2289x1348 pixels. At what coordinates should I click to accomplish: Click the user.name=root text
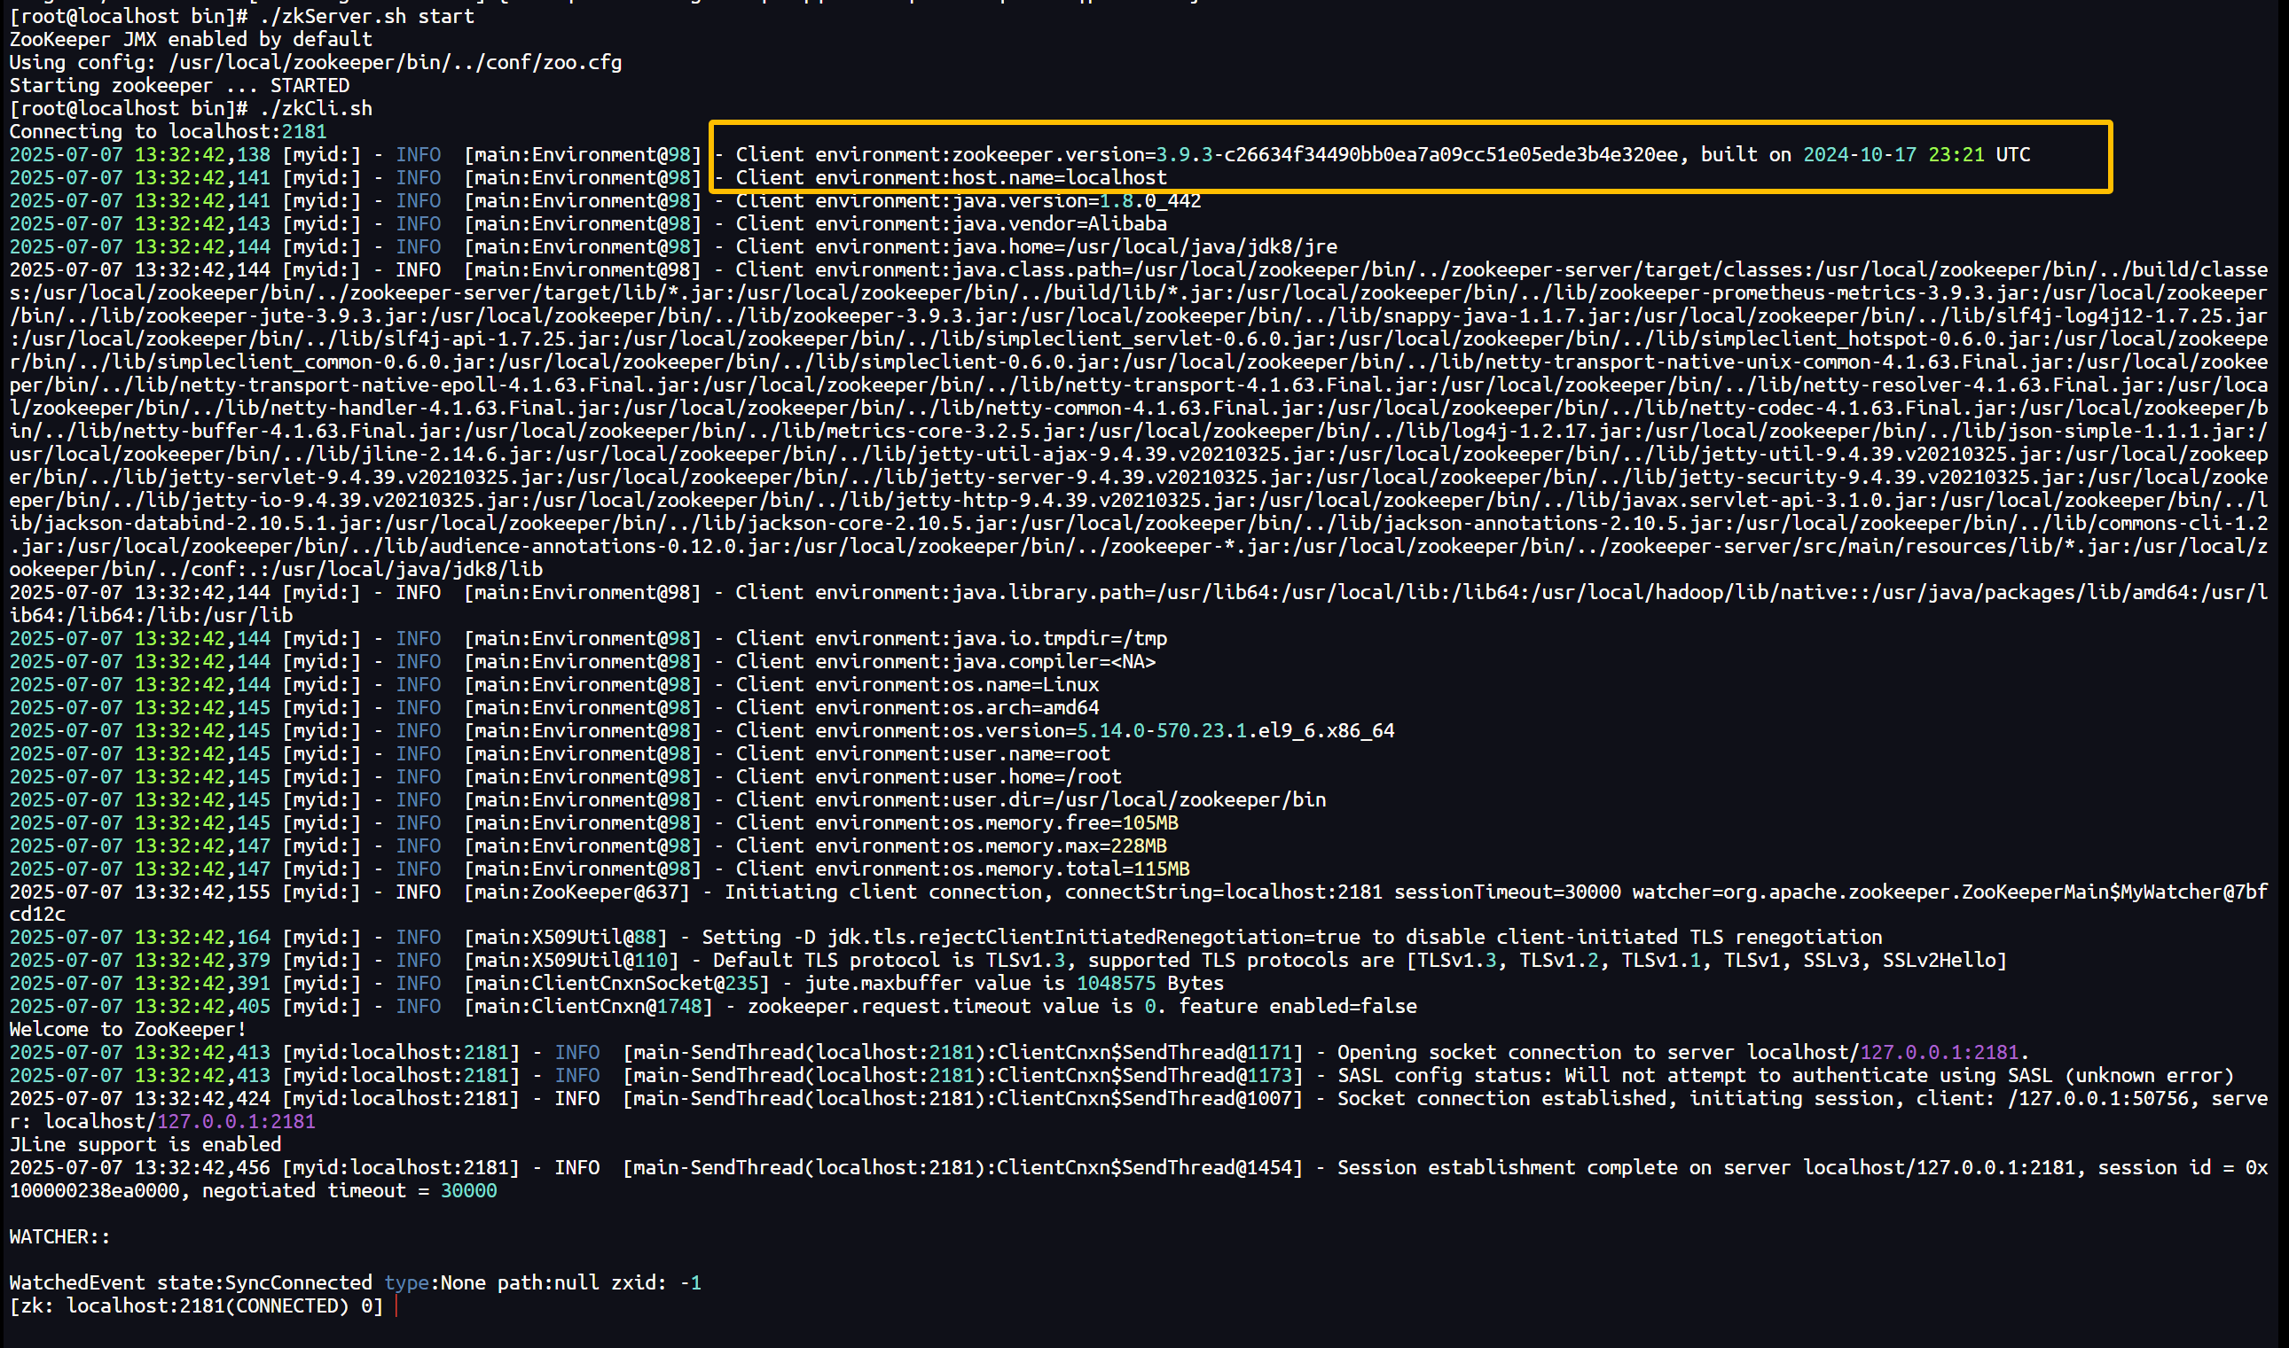click(1031, 754)
